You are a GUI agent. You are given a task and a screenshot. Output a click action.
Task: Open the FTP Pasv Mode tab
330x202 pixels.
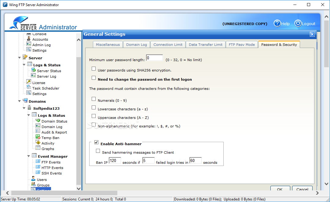242,45
